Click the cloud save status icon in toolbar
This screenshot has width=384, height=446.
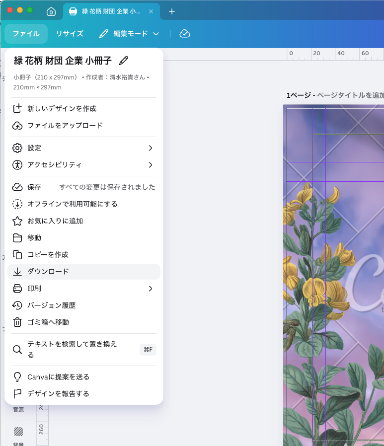[185, 34]
